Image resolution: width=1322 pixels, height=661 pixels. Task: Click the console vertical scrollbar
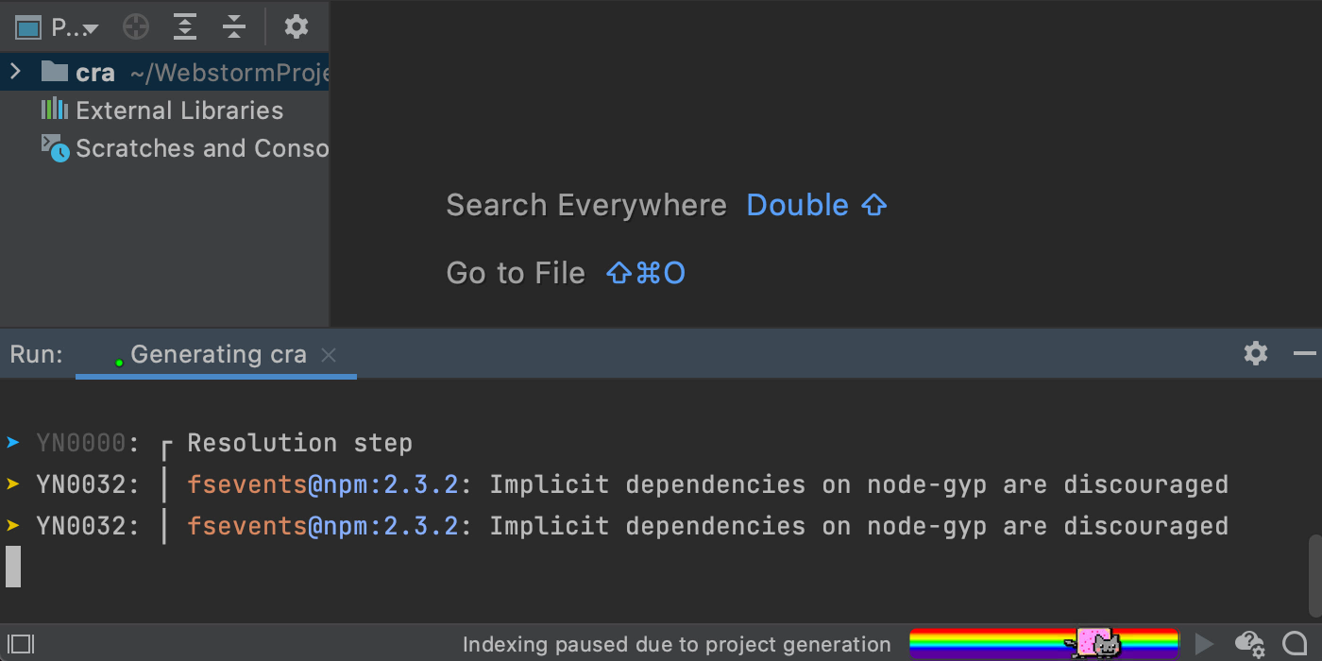[x=1314, y=575]
